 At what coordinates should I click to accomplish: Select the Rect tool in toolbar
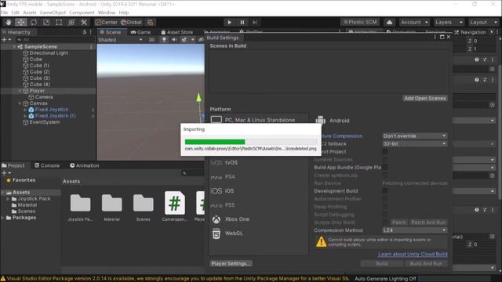click(x=59, y=22)
